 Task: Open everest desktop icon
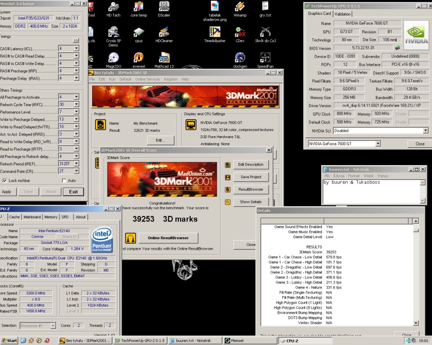[138, 60]
